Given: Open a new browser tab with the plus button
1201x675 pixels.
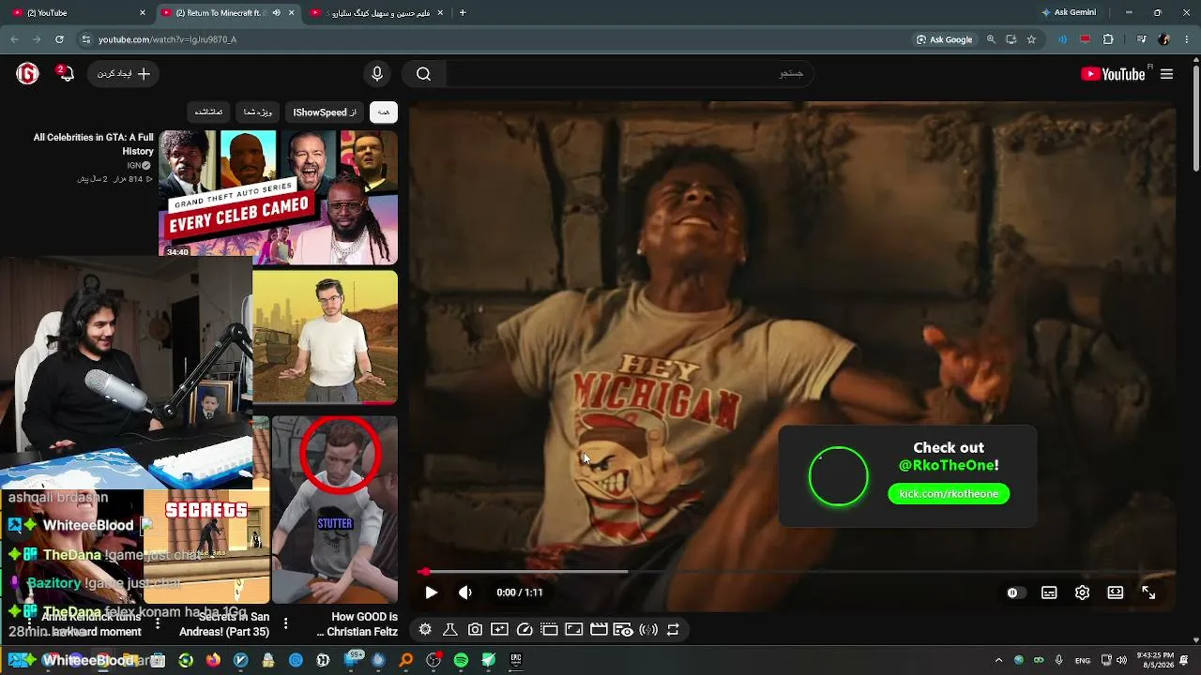Looking at the screenshot, I should (463, 13).
